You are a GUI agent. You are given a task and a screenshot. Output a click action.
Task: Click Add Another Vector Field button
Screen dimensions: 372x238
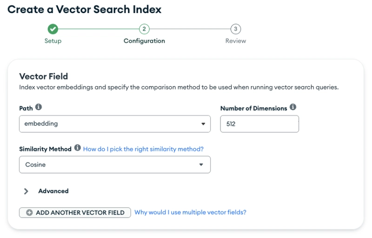tap(75, 212)
